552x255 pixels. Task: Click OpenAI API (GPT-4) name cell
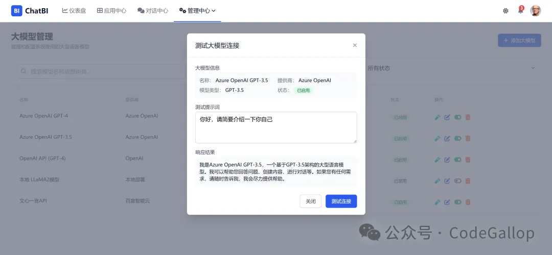click(x=42, y=159)
